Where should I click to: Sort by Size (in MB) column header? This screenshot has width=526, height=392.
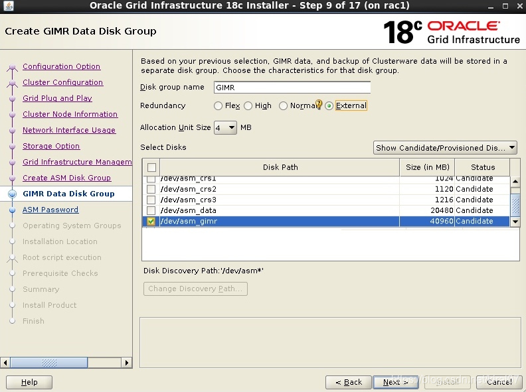click(x=428, y=167)
